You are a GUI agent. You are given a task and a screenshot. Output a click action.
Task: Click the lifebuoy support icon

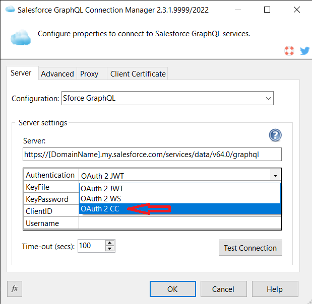pos(289,51)
